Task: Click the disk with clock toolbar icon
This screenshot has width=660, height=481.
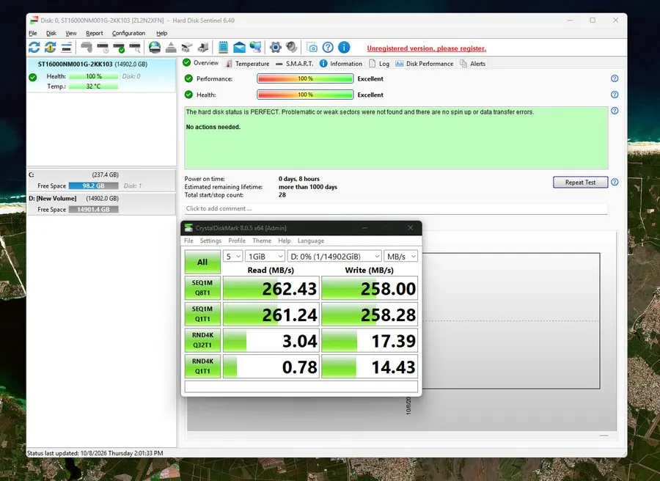Action: (x=103, y=47)
